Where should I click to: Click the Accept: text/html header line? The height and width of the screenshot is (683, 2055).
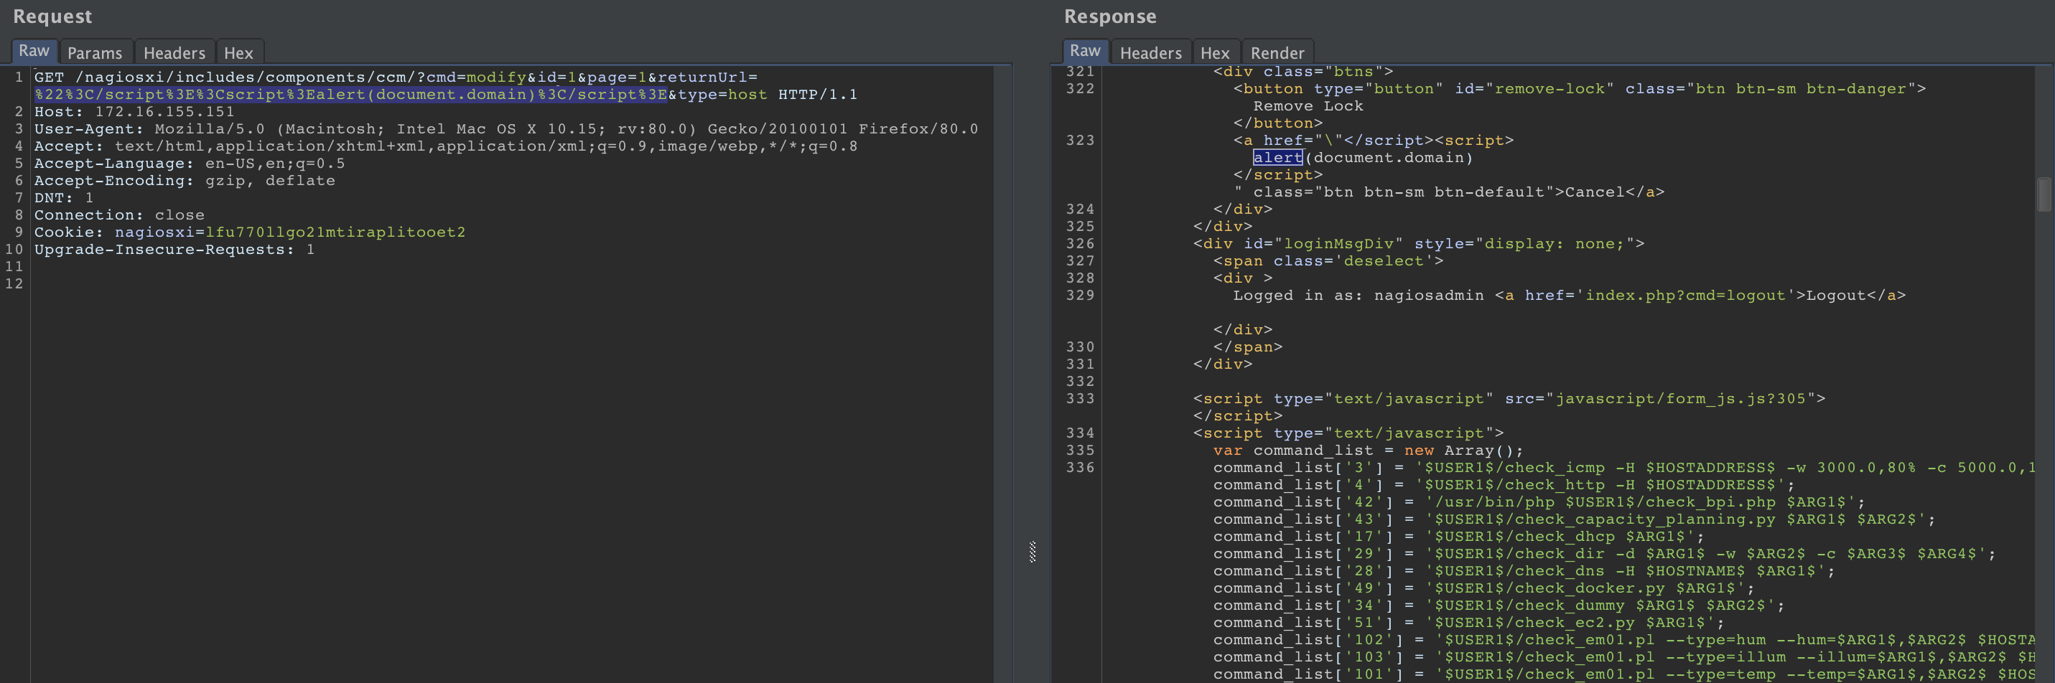(446, 146)
